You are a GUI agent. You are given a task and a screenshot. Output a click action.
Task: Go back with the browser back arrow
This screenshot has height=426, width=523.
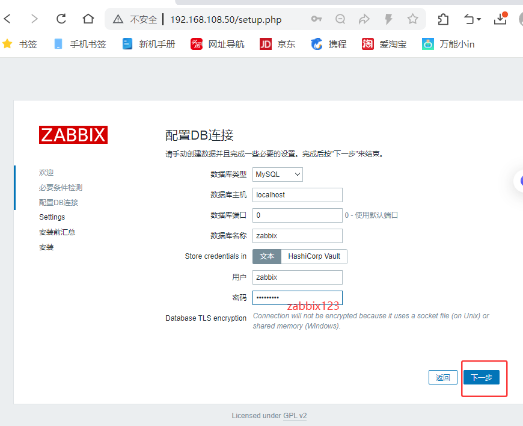(x=7, y=19)
